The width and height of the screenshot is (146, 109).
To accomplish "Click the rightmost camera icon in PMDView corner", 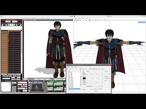I will (144, 22).
